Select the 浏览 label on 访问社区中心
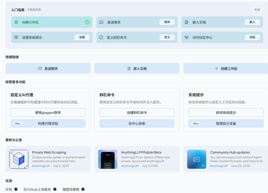268x193 pixels. tap(252, 37)
